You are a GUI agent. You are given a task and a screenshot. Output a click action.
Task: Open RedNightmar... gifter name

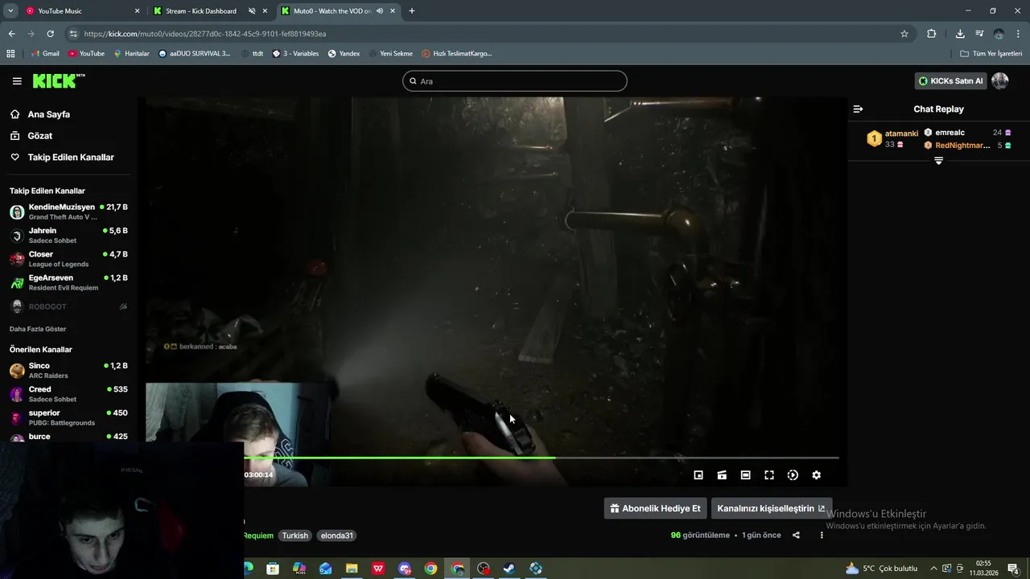tap(962, 146)
